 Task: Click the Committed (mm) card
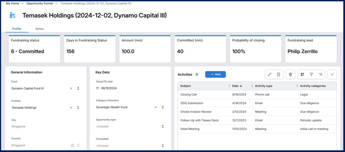pos(200,49)
